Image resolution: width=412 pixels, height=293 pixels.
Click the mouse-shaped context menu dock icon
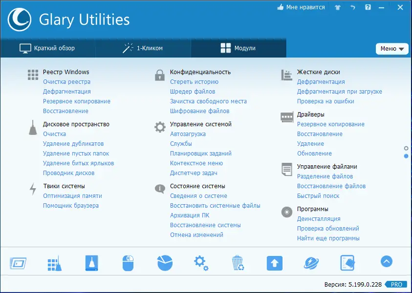click(128, 263)
